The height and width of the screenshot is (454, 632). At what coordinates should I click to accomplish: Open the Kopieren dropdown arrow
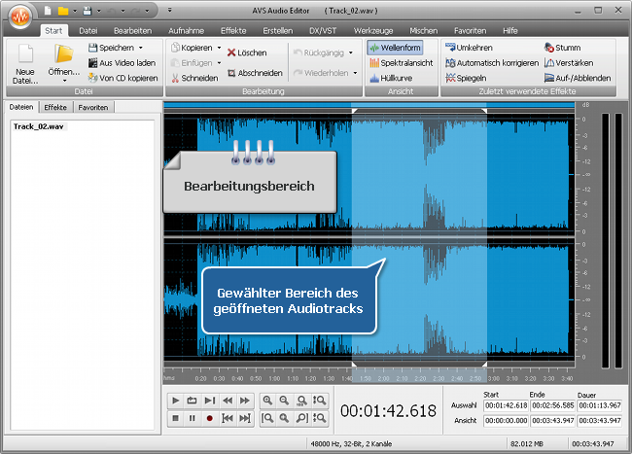pos(219,47)
